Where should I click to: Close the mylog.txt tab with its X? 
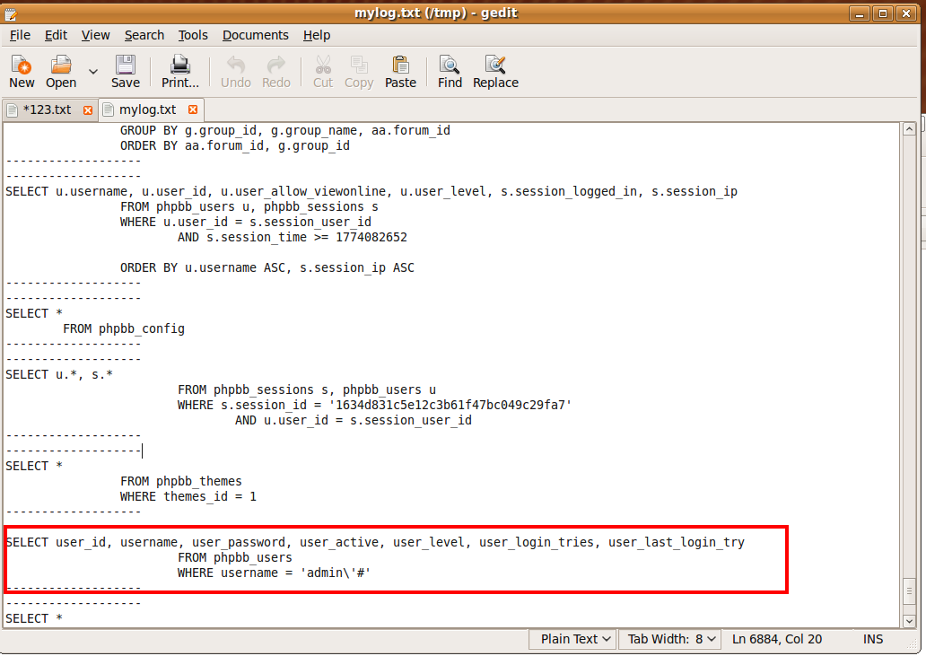[x=194, y=109]
